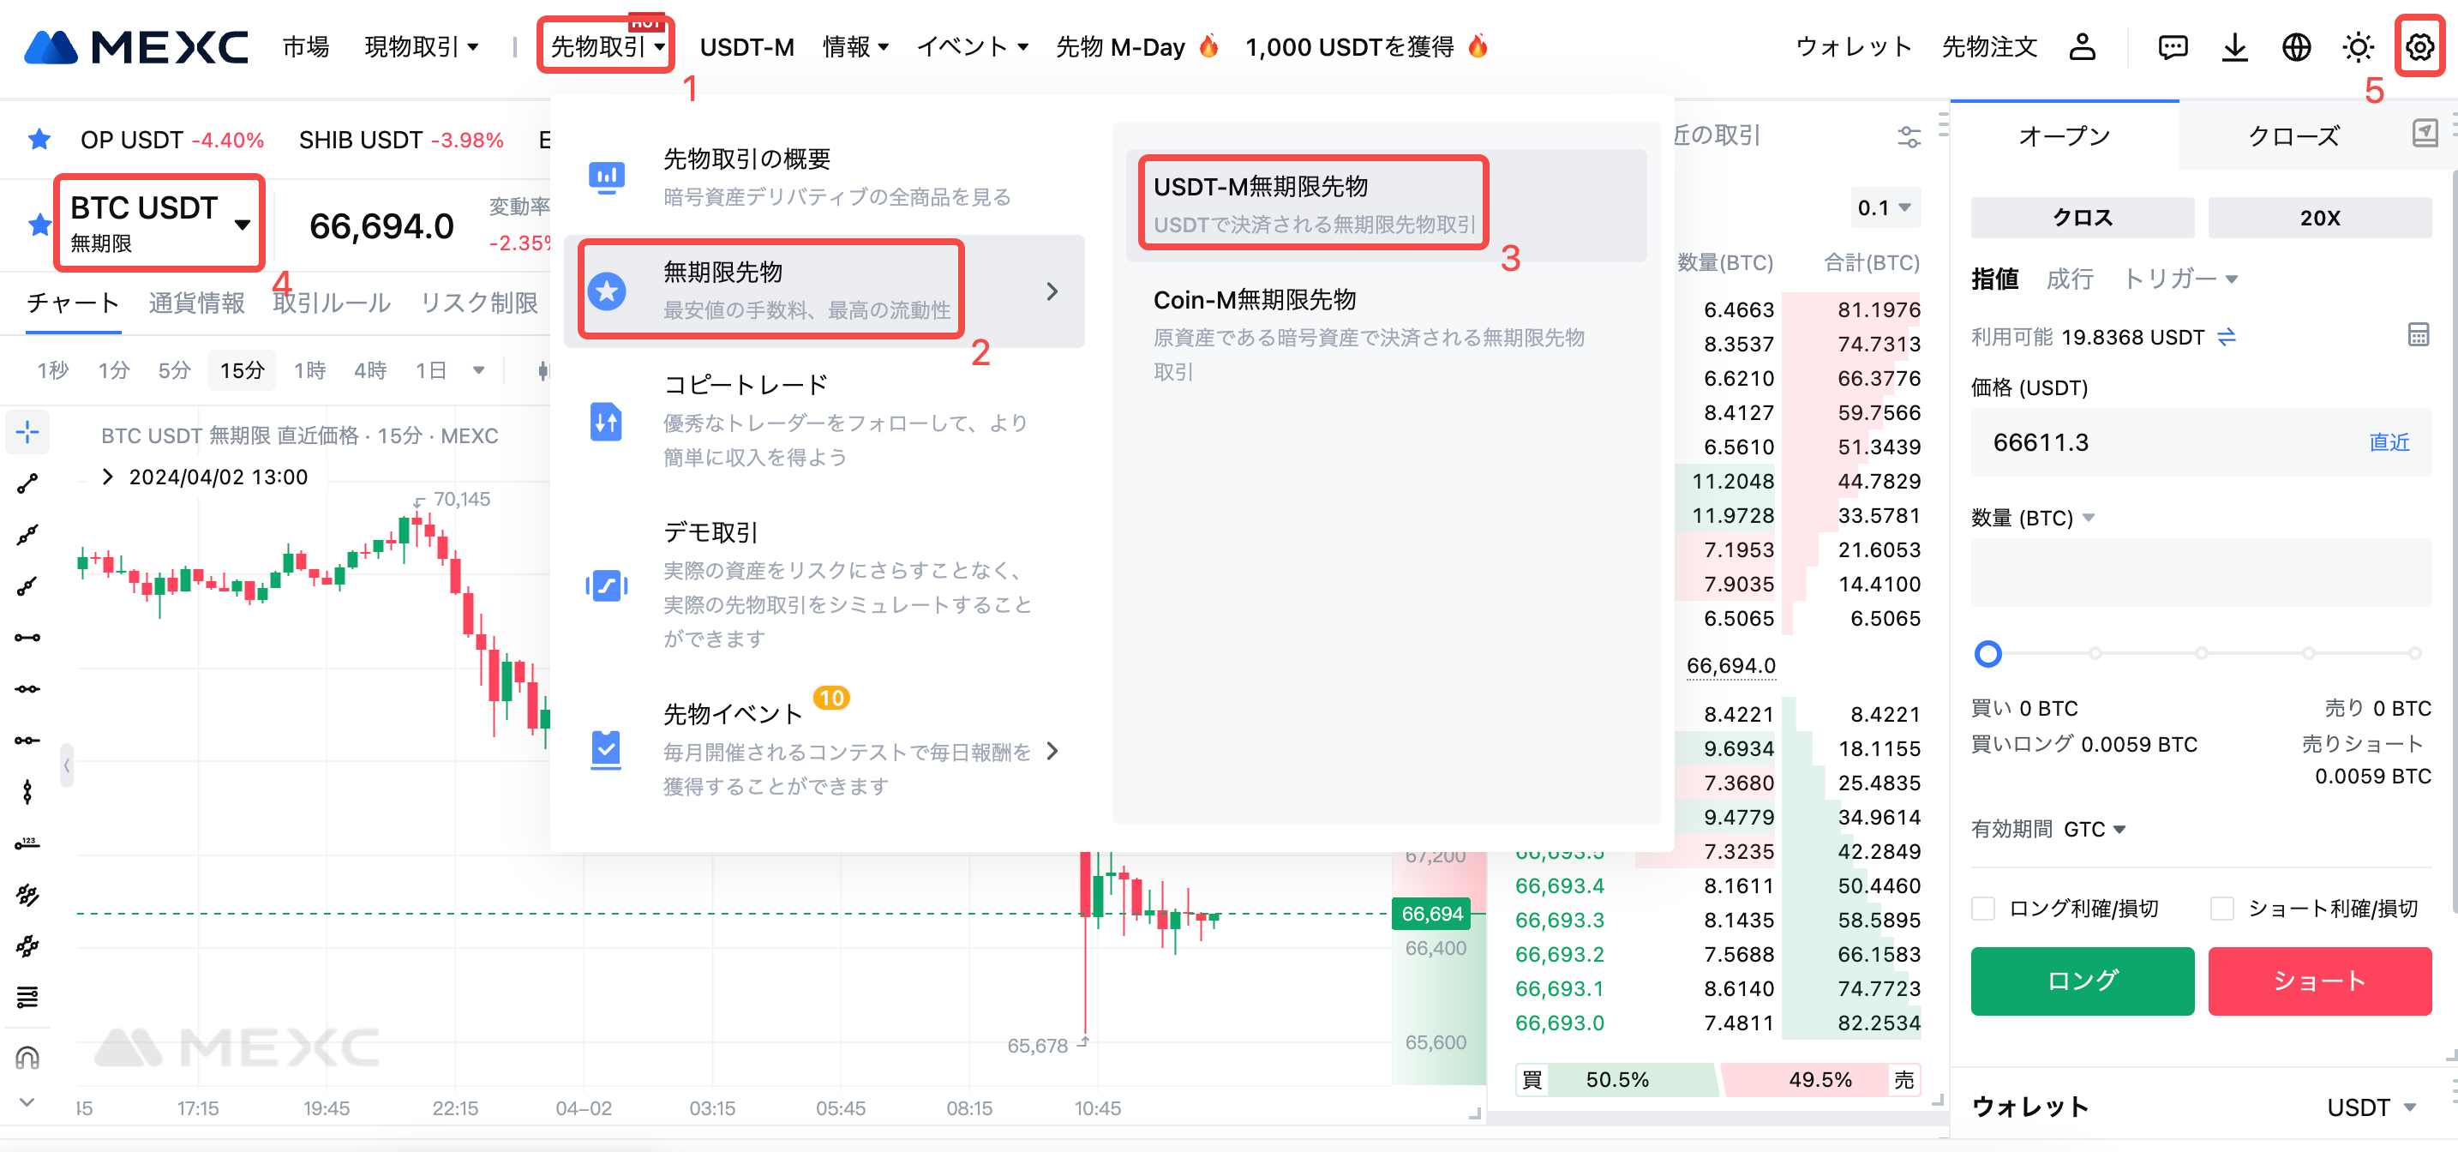Open the 情報 dropdown menu
The height and width of the screenshot is (1152, 2458).
(x=855, y=45)
